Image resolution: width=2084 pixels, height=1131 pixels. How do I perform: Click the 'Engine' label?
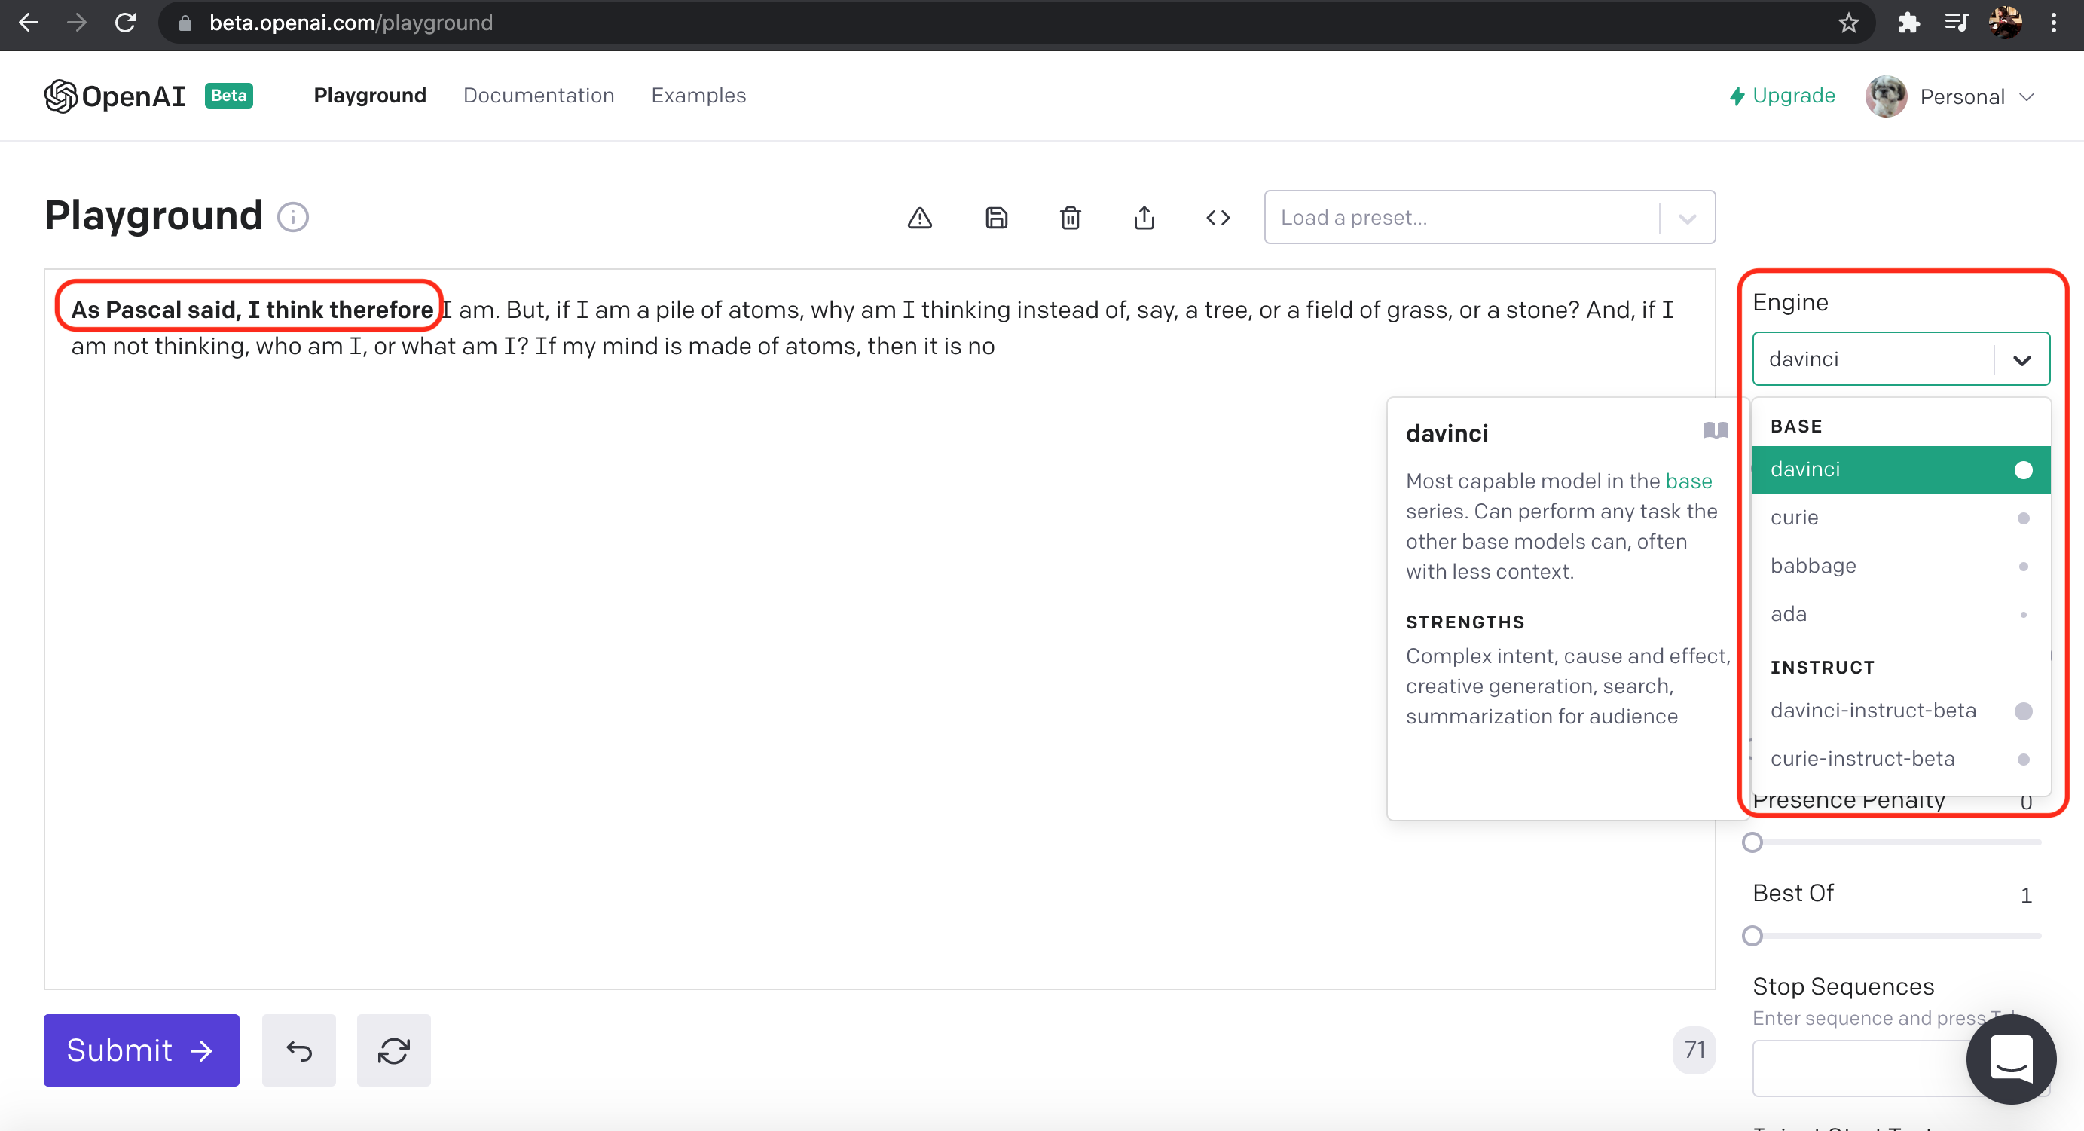[x=1790, y=303]
